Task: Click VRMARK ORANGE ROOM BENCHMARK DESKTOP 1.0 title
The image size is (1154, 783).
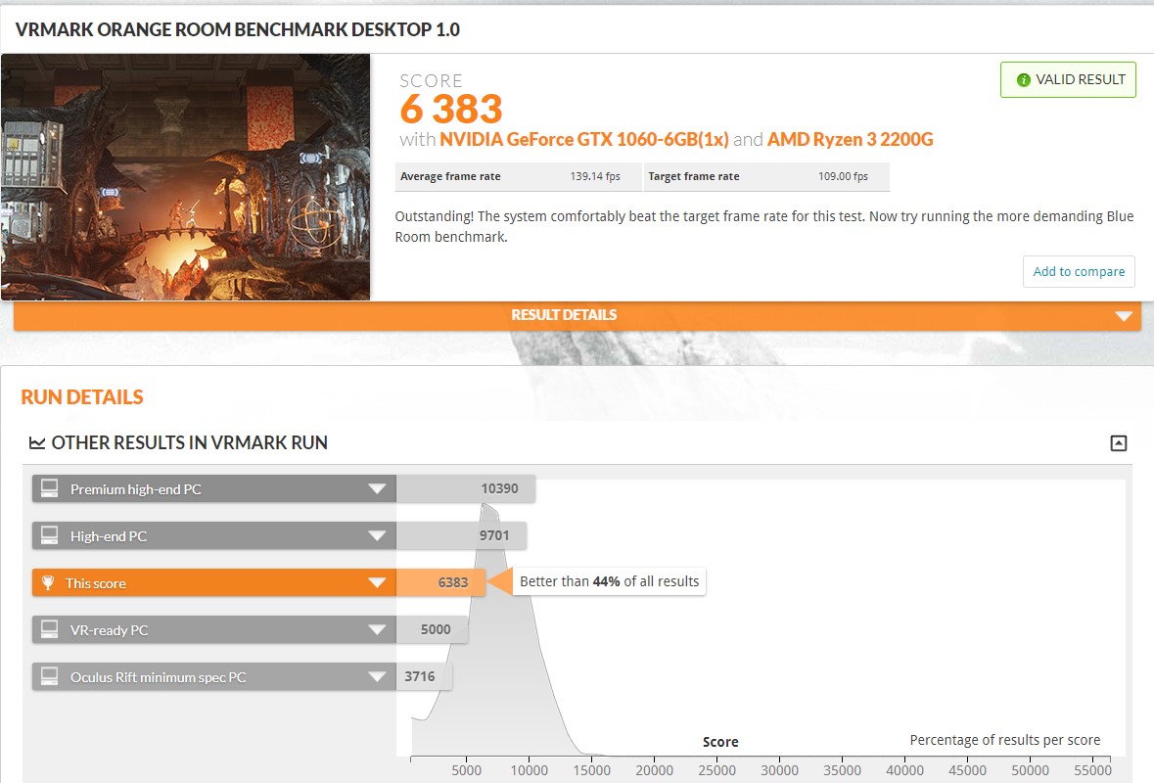Action: tap(238, 29)
